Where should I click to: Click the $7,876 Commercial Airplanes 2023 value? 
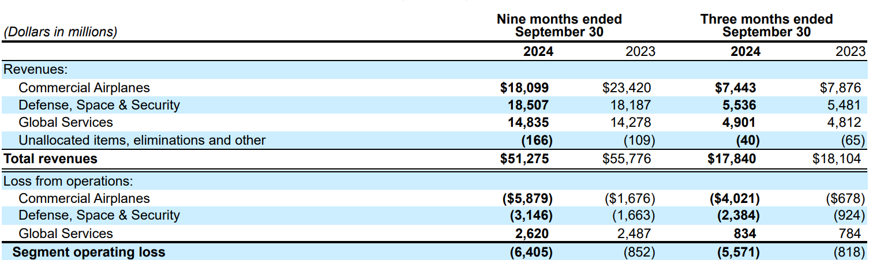pos(840,88)
